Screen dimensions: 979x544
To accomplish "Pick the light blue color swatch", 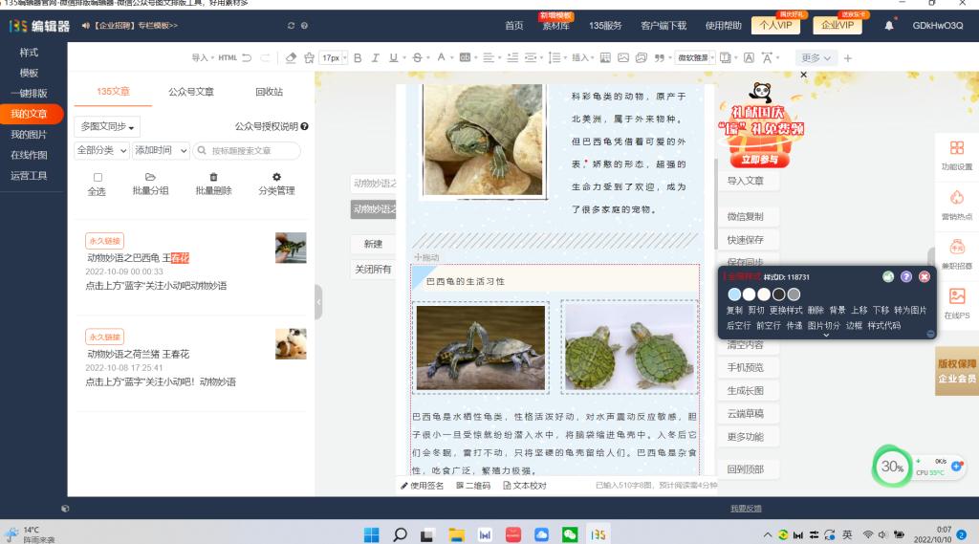I will click(x=733, y=294).
